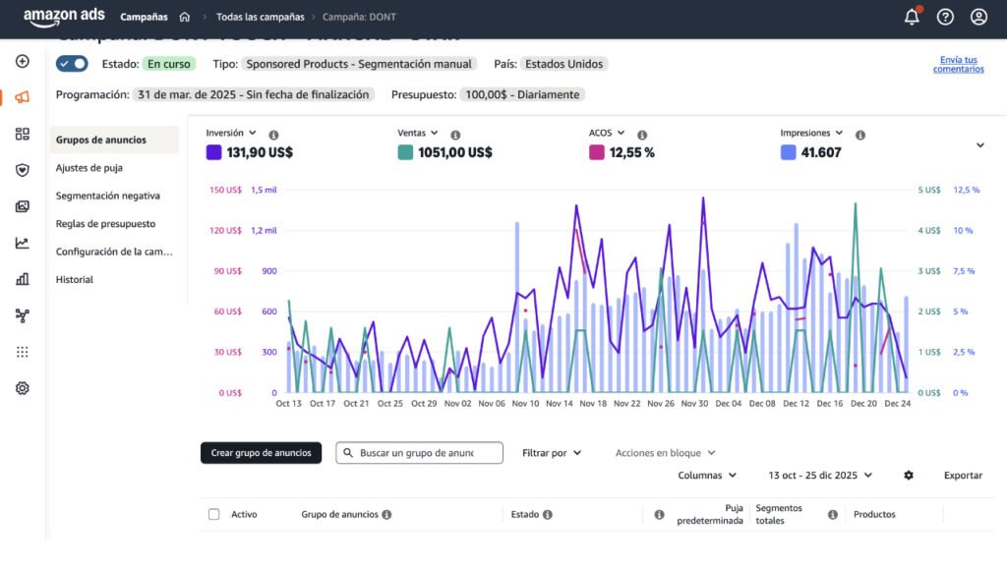Toggle the campaign active switch
This screenshot has width=1007, height=566.
(72, 64)
